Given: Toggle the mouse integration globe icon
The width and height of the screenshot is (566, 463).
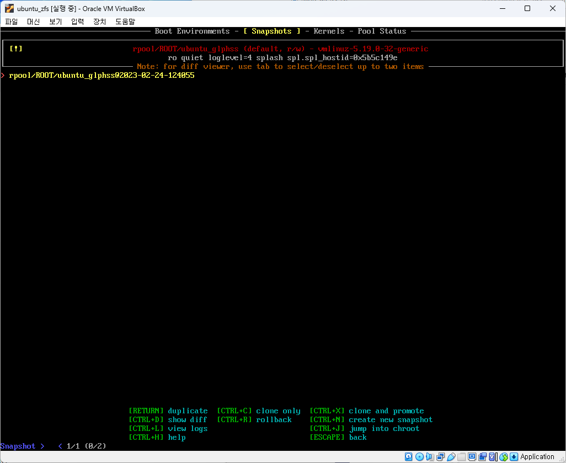Looking at the screenshot, I should 503,457.
